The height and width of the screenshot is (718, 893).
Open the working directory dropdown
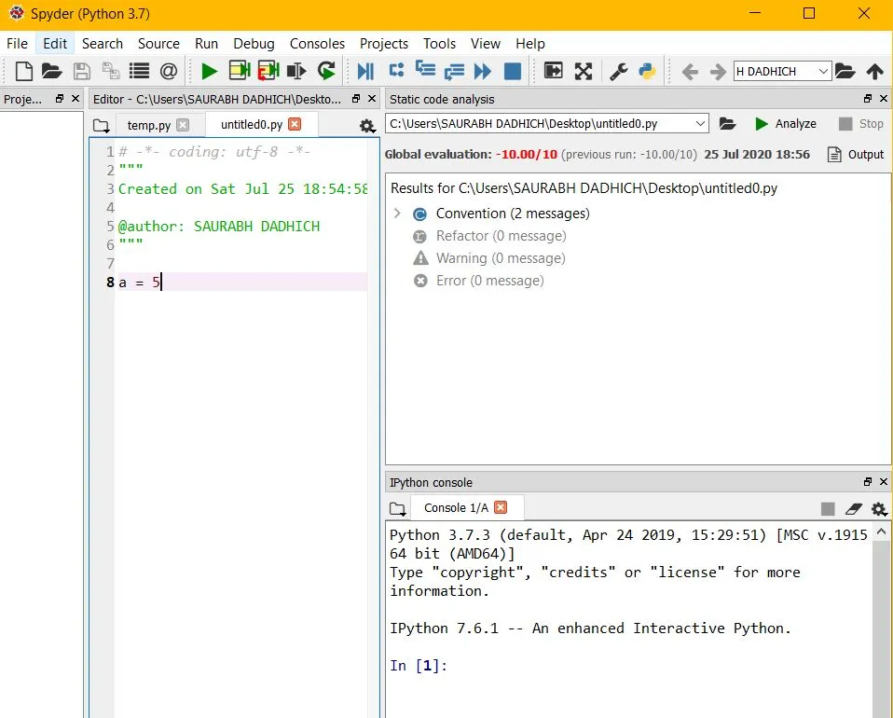(823, 71)
